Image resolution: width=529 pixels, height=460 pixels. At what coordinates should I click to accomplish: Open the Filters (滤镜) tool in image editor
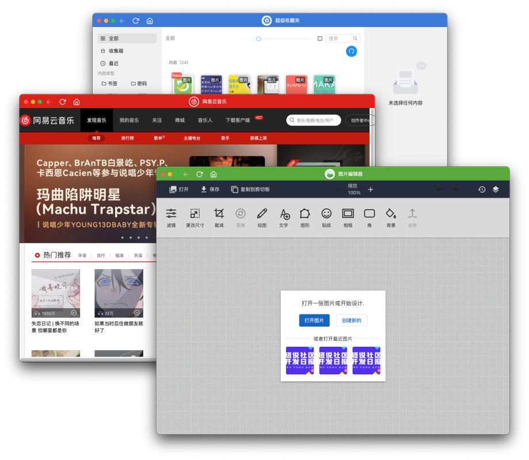(171, 218)
